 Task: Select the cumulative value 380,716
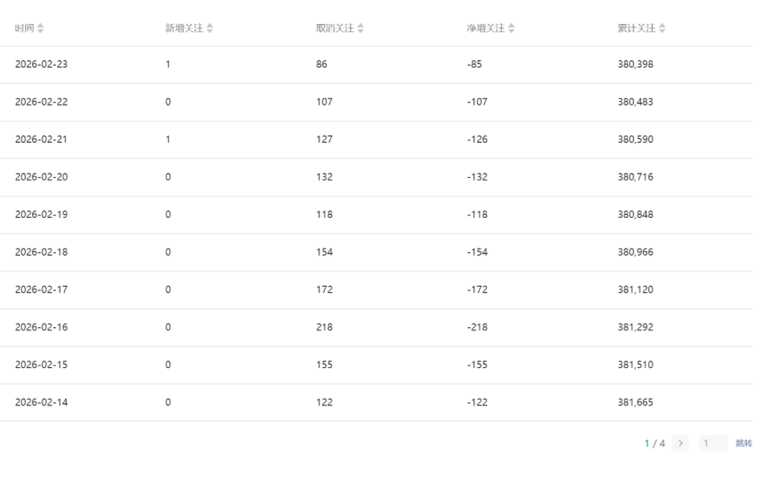point(635,177)
